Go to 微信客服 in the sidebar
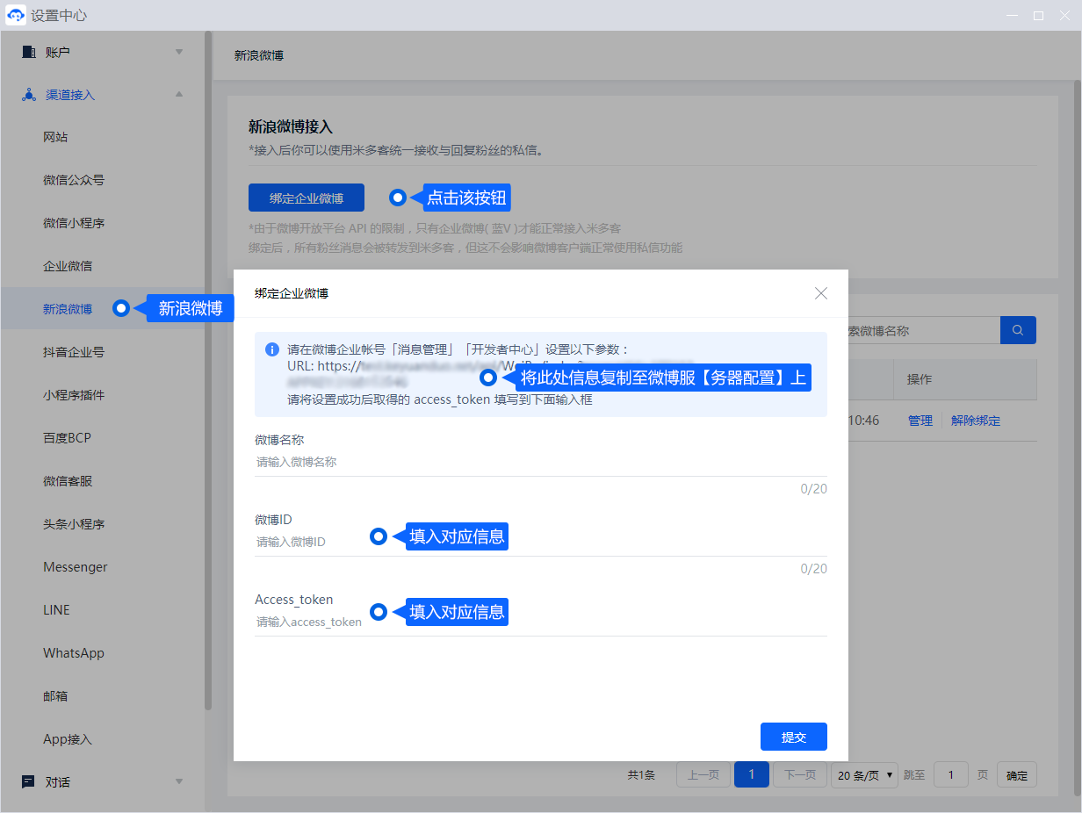The height and width of the screenshot is (813, 1082). [x=68, y=481]
